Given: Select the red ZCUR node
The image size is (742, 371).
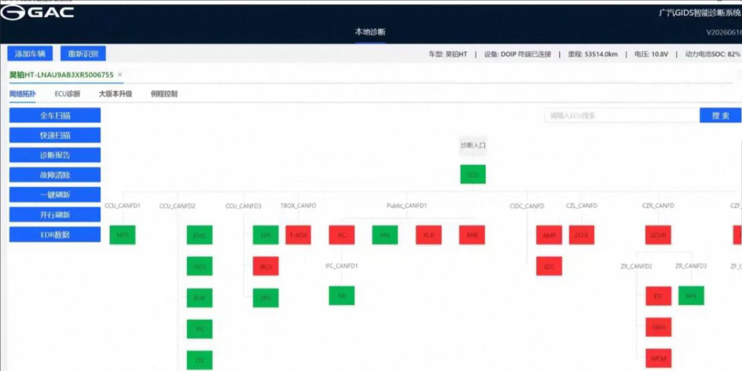Looking at the screenshot, I should coord(658,235).
